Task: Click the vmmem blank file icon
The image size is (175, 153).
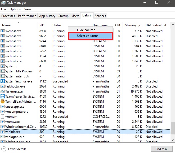Action: [x=3, y=117]
